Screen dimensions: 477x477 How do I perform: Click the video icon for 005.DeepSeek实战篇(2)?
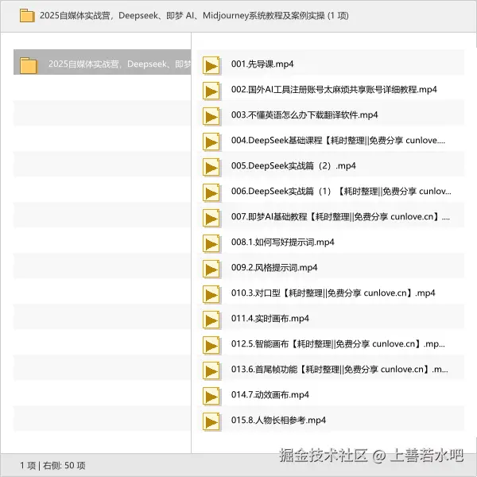pos(211,167)
